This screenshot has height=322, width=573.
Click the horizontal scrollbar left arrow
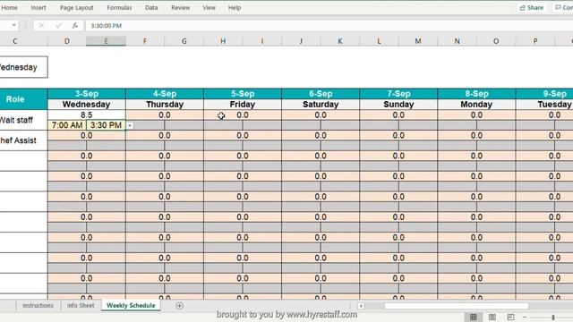(x=361, y=306)
